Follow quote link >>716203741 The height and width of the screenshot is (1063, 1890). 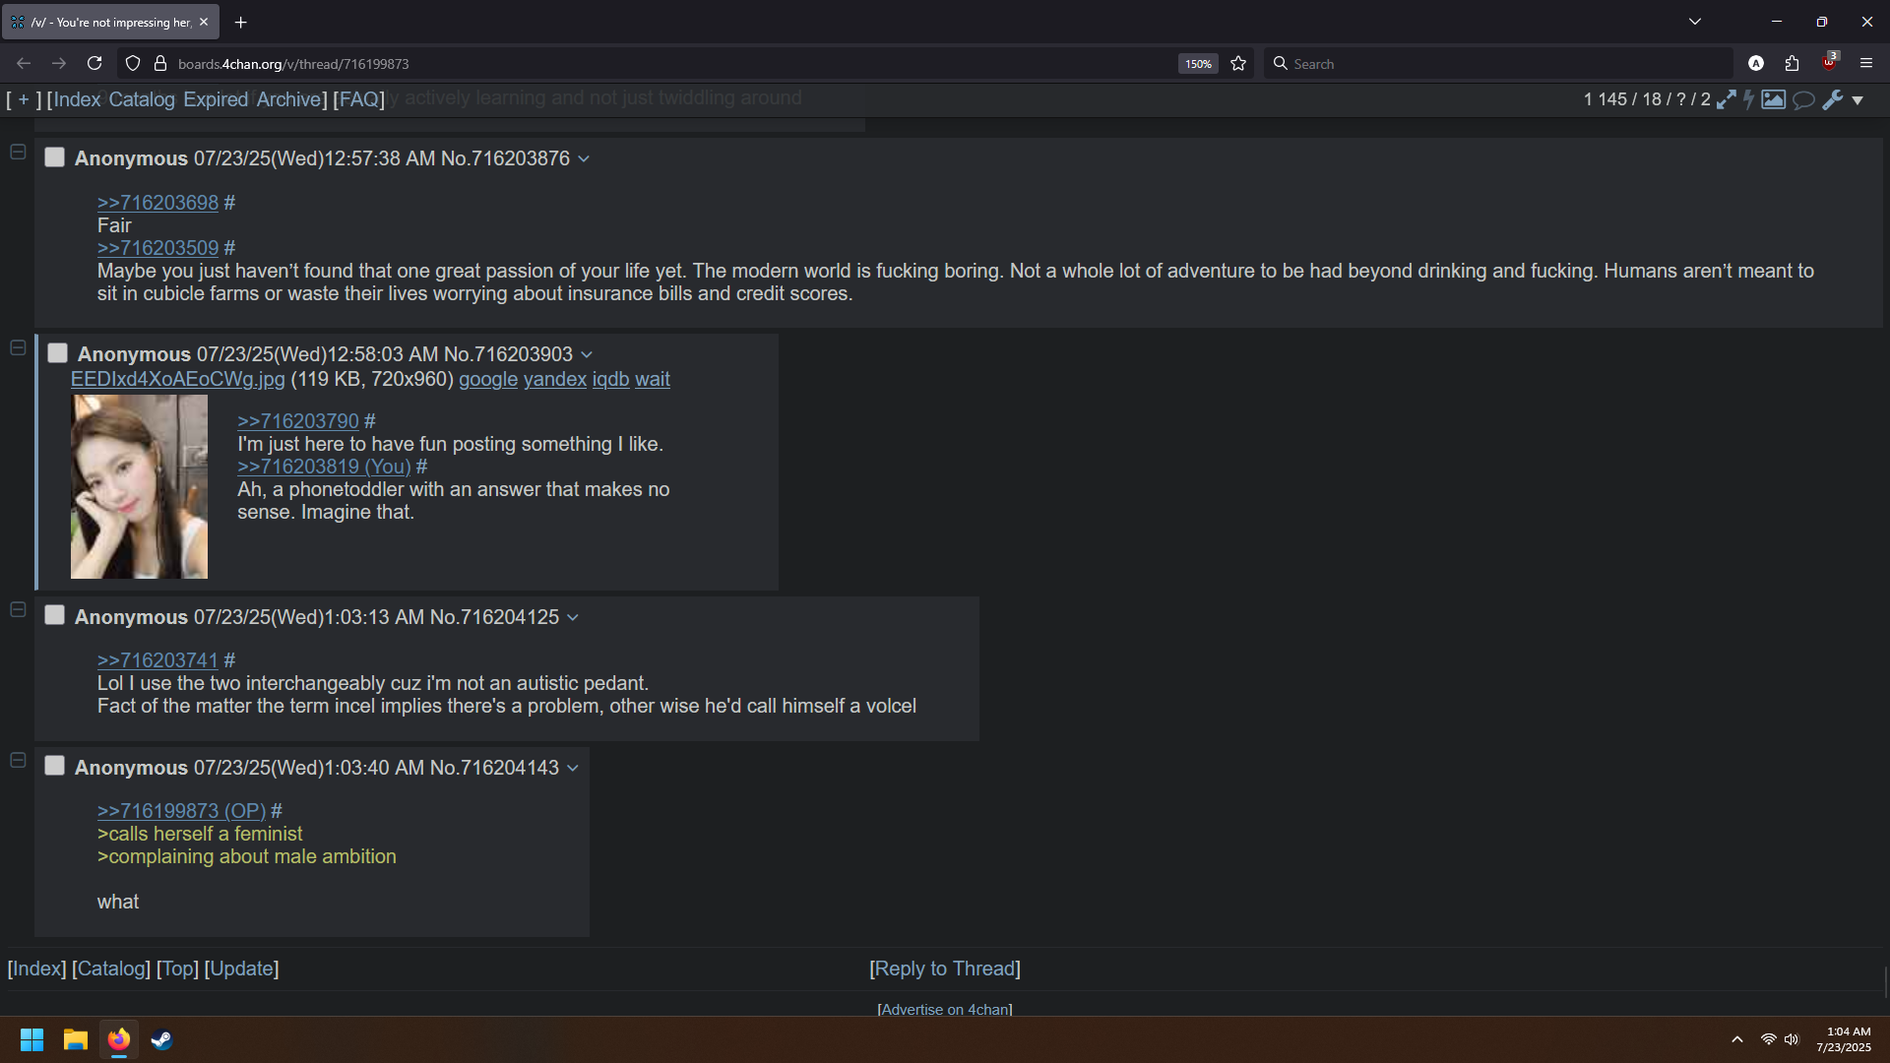(157, 660)
